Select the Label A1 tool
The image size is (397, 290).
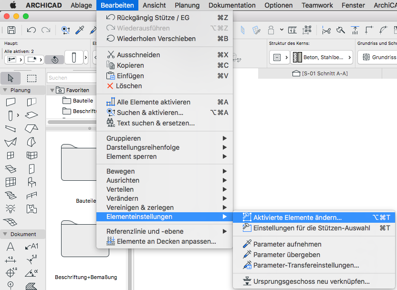click(x=31, y=246)
